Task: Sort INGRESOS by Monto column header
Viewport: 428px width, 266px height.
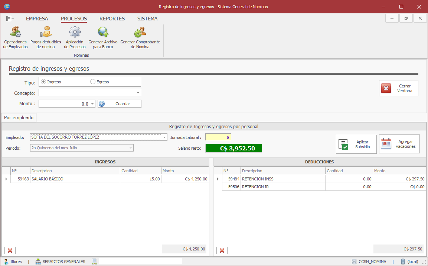Action: 185,171
